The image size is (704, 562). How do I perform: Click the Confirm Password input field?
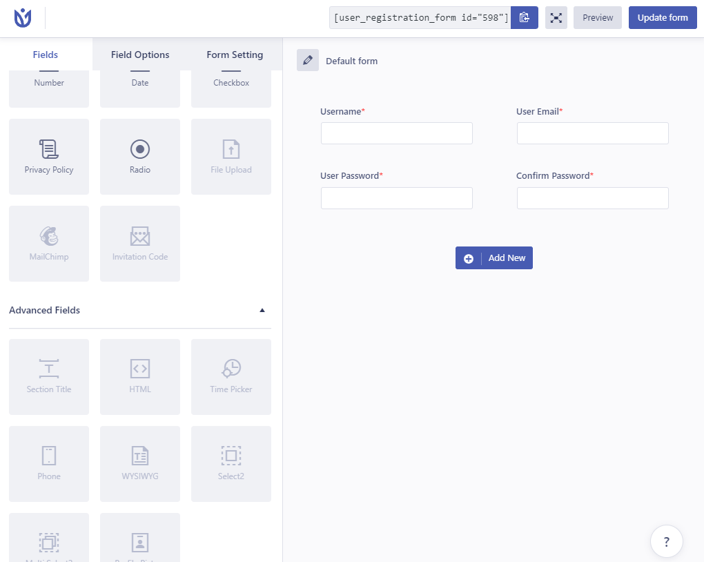click(593, 198)
